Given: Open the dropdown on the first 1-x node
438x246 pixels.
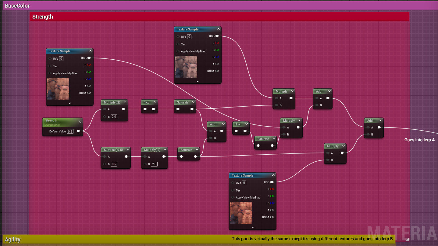Looking at the screenshot, I should 155,102.
